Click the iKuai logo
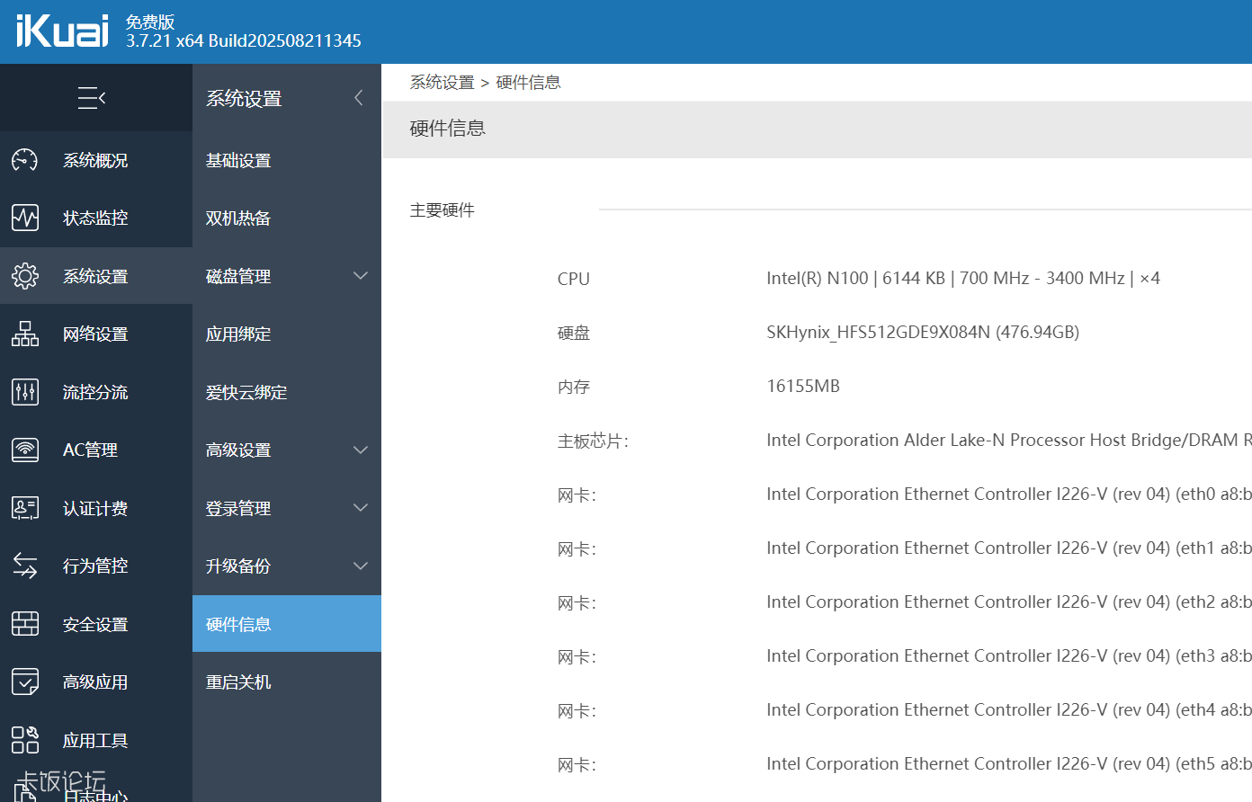The image size is (1252, 802). [x=62, y=31]
